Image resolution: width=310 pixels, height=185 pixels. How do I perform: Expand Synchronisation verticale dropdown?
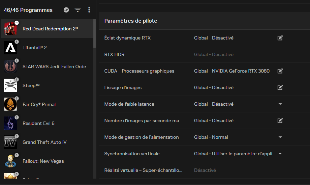point(280,154)
